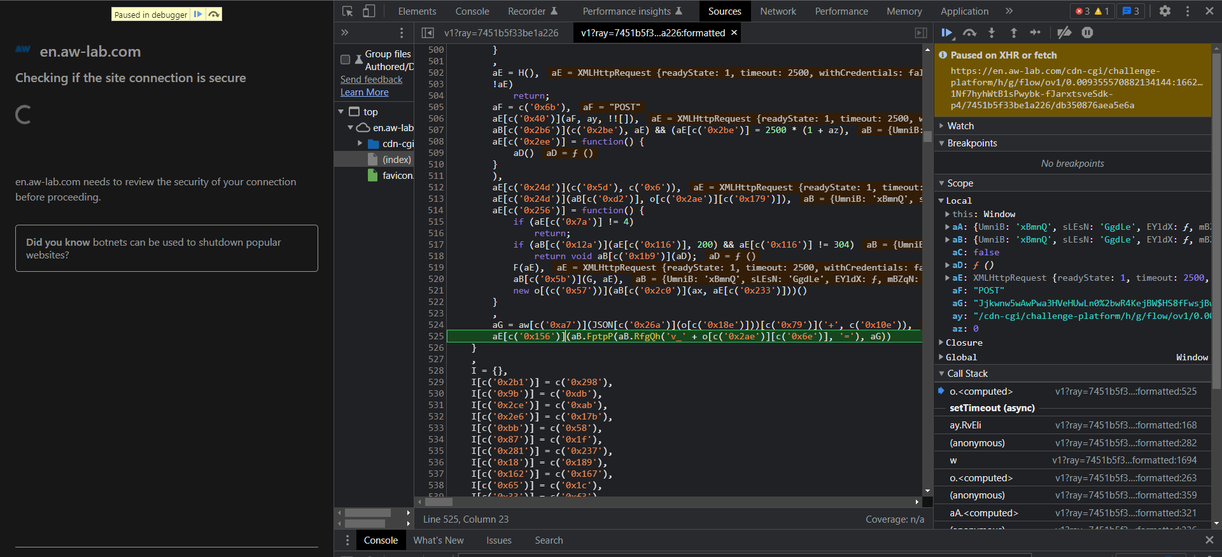Screen dimensions: 1222x557
Task: Open DevTools settings gear
Action: point(1165,11)
